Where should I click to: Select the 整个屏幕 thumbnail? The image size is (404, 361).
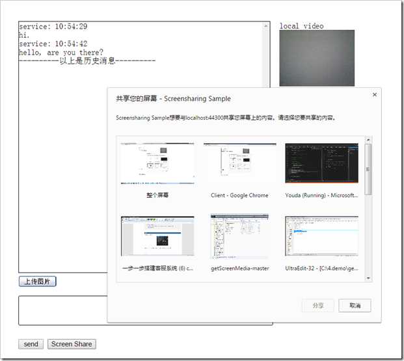(157, 163)
